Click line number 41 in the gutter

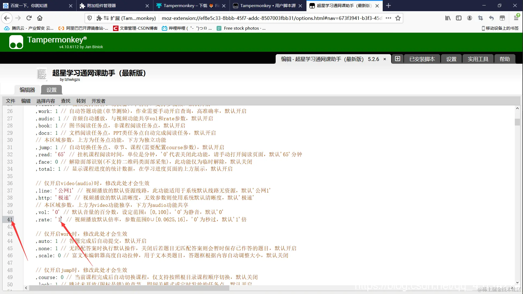(x=10, y=220)
